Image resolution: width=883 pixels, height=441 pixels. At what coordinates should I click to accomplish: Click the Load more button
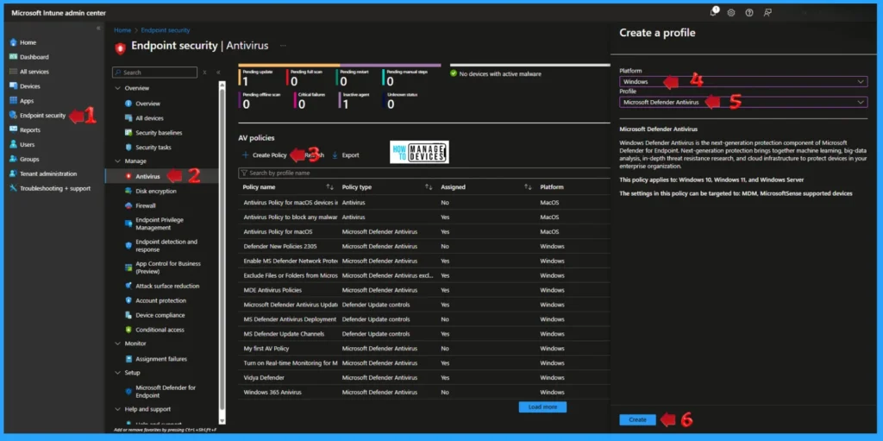[542, 407]
